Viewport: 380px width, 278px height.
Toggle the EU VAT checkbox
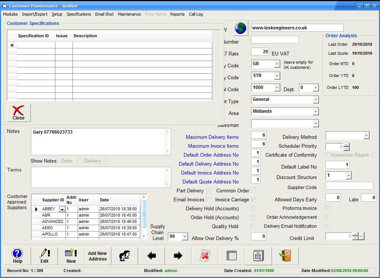(x=295, y=54)
